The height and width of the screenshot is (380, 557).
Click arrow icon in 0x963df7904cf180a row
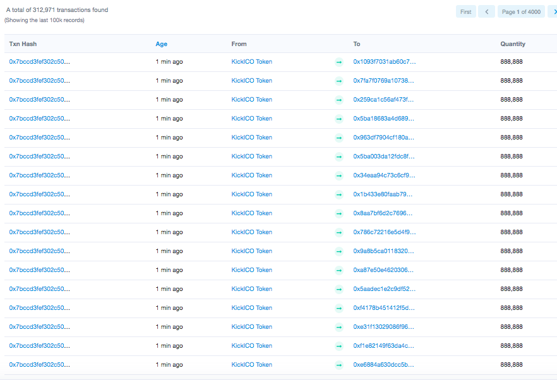339,138
